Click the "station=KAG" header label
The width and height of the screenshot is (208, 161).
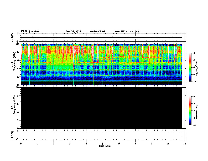pyautogui.click(x=98, y=32)
